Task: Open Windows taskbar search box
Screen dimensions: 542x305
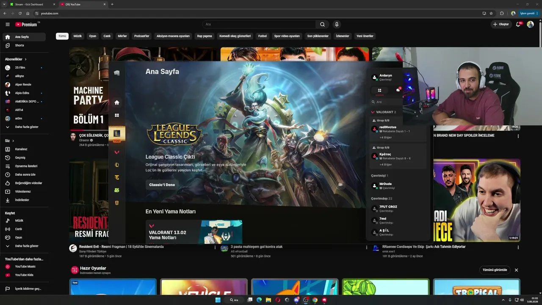Action: tap(234, 300)
